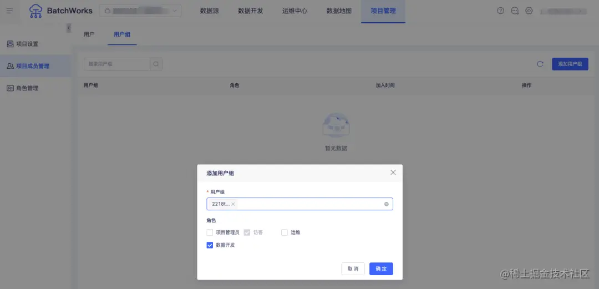This screenshot has height=289, width=599.
Task: Click the BatchWorks cloud logo
Action: (35, 11)
